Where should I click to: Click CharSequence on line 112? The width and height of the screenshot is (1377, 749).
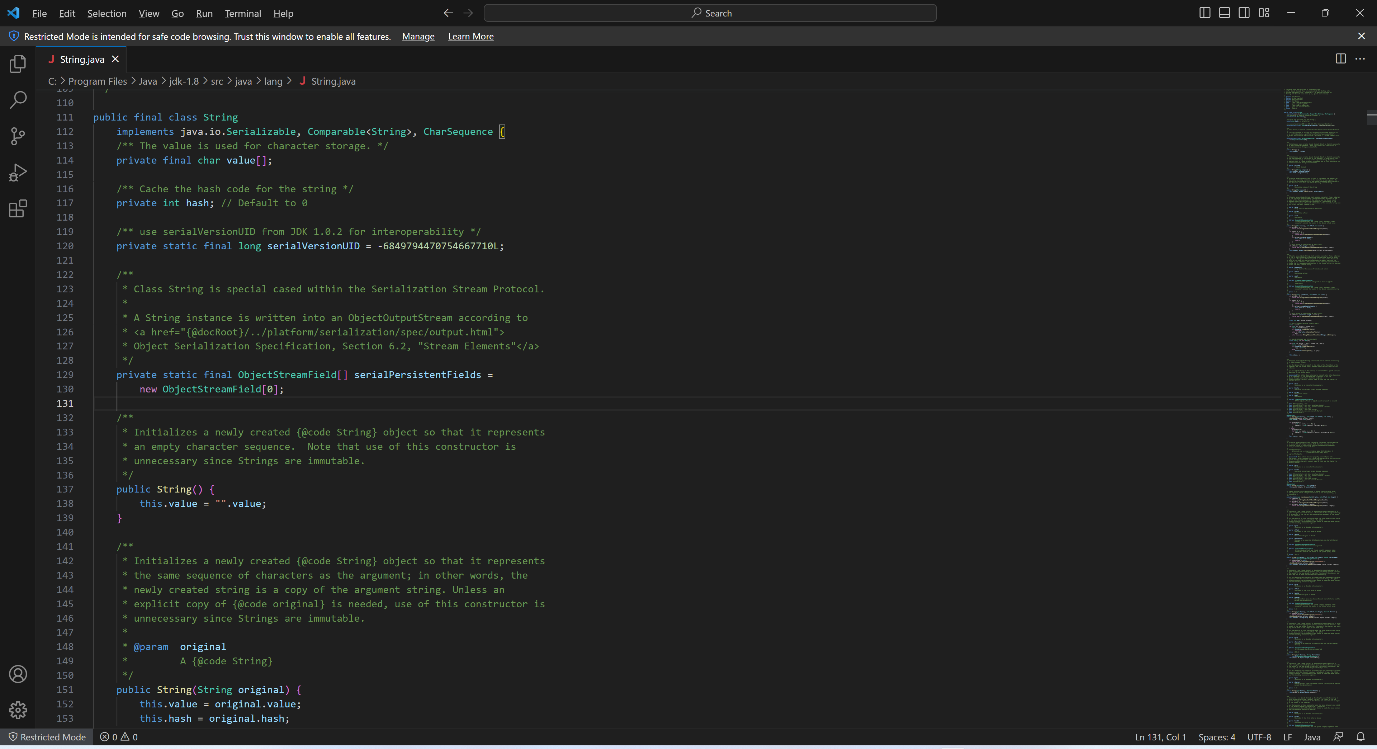point(458,132)
